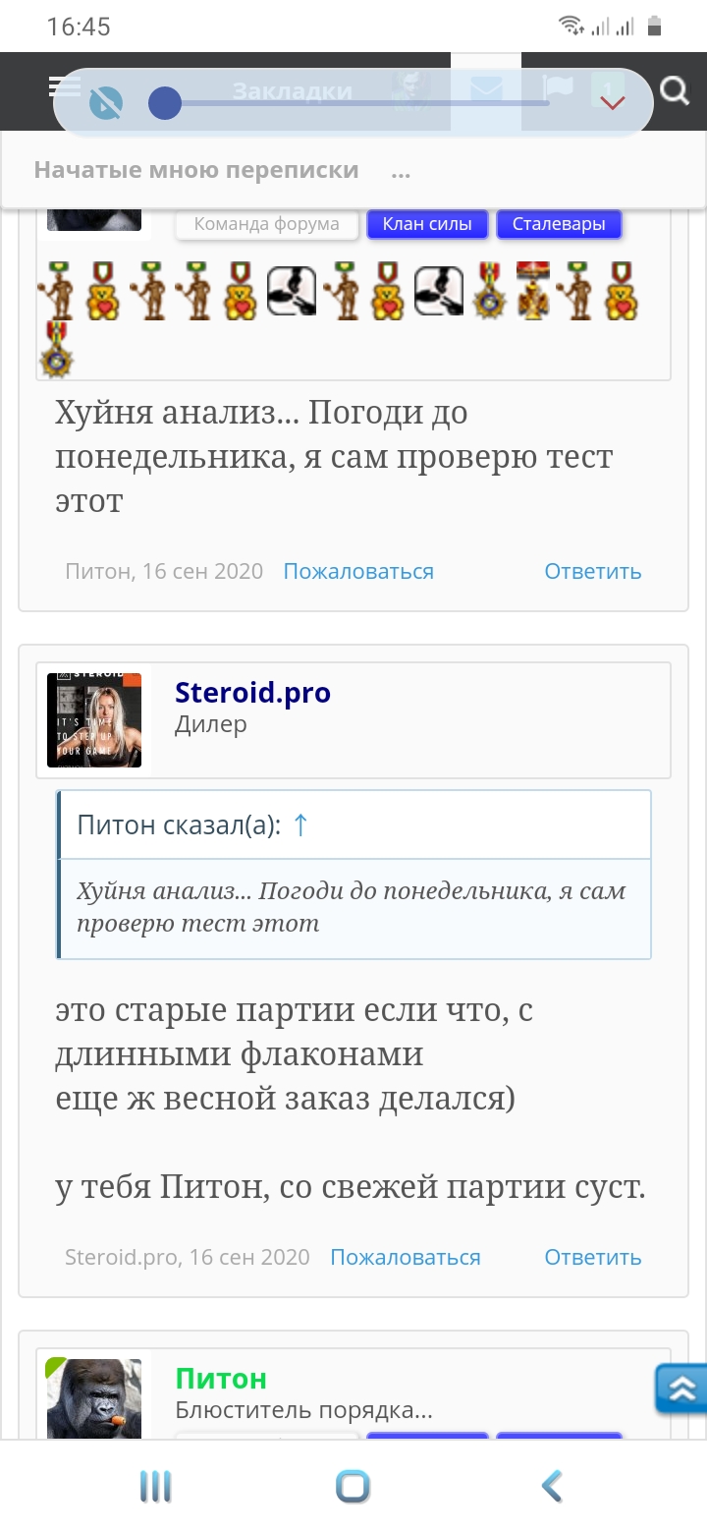This screenshot has height=1533, width=707.
Task: Expand the volume panel chevron
Action: (x=612, y=102)
